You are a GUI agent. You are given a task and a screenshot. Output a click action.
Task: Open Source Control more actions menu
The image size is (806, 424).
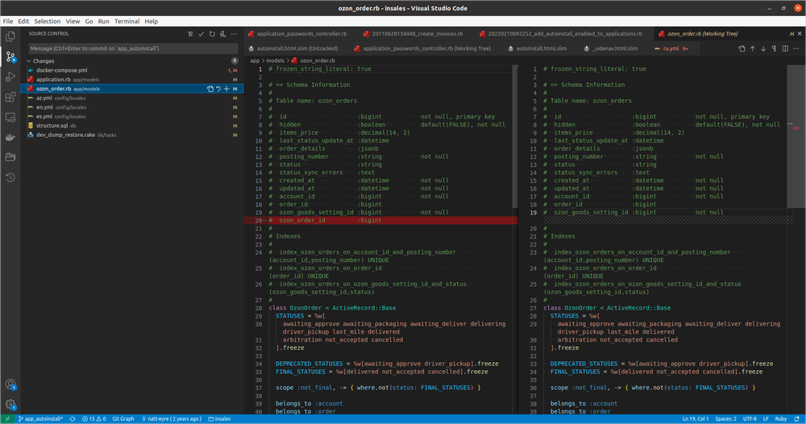235,35
